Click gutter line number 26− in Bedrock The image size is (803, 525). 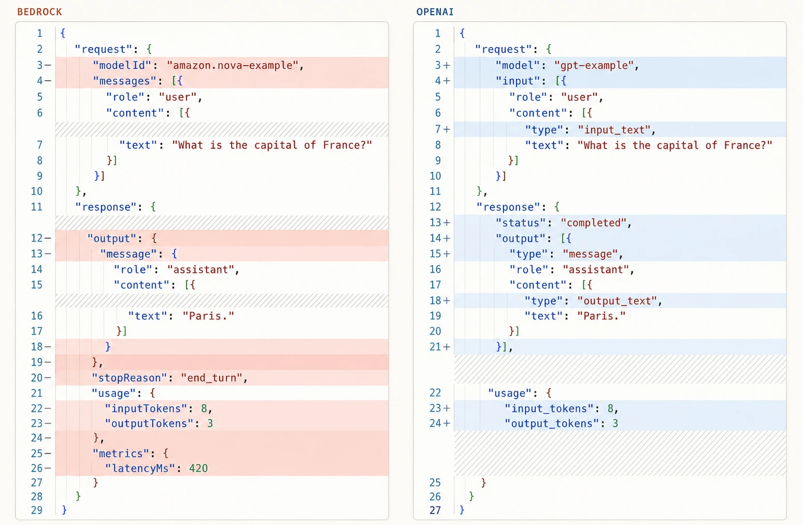coord(41,469)
